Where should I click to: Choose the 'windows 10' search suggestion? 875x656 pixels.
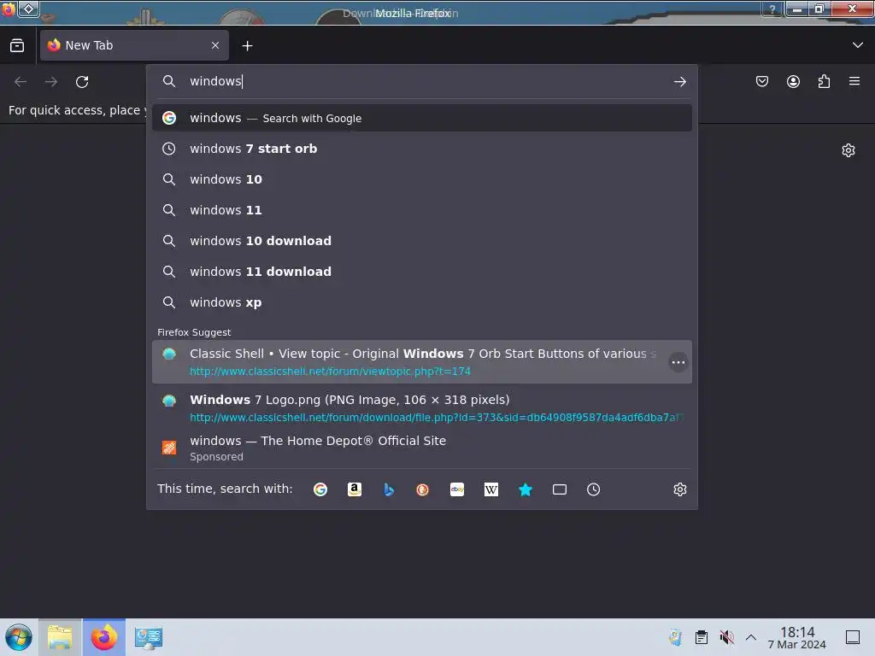422,179
